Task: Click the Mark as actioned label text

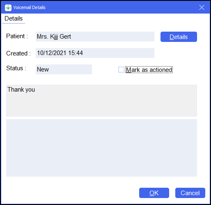Action: (x=149, y=70)
